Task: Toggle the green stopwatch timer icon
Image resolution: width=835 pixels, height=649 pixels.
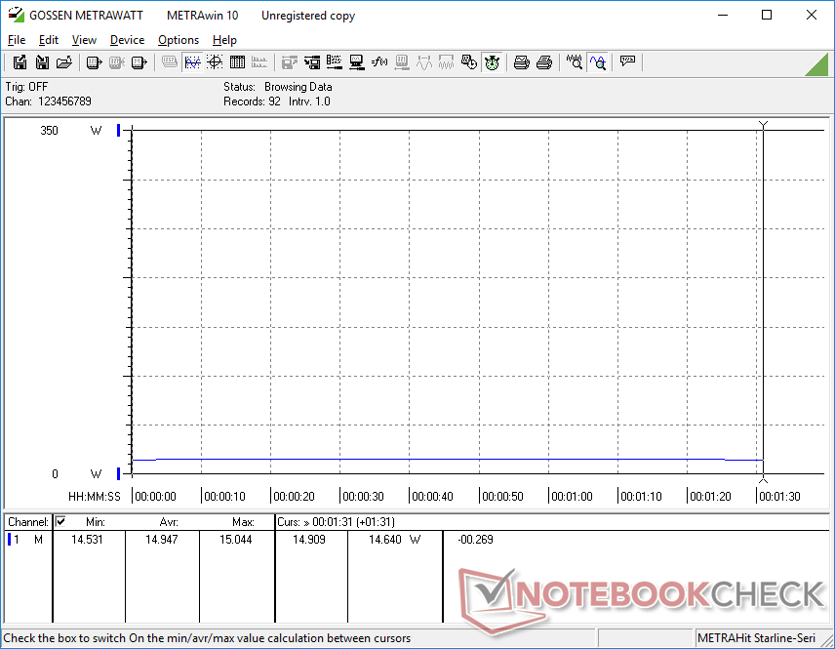Action: (492, 62)
